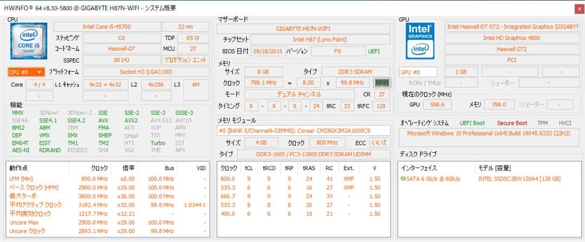The width and height of the screenshot is (585, 242).
Task: Click the UEFI label beside BIOS version
Action: coord(374,51)
